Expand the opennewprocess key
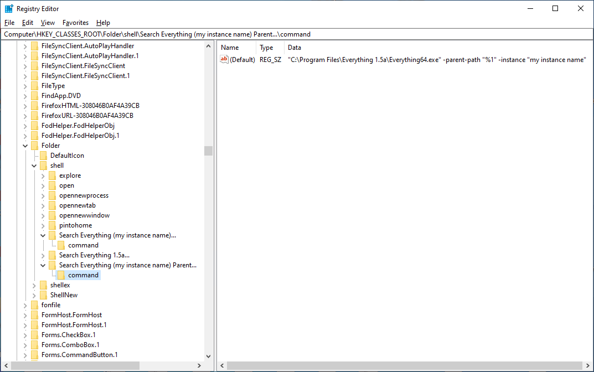Screen dimensions: 594x372 [x=43, y=196]
